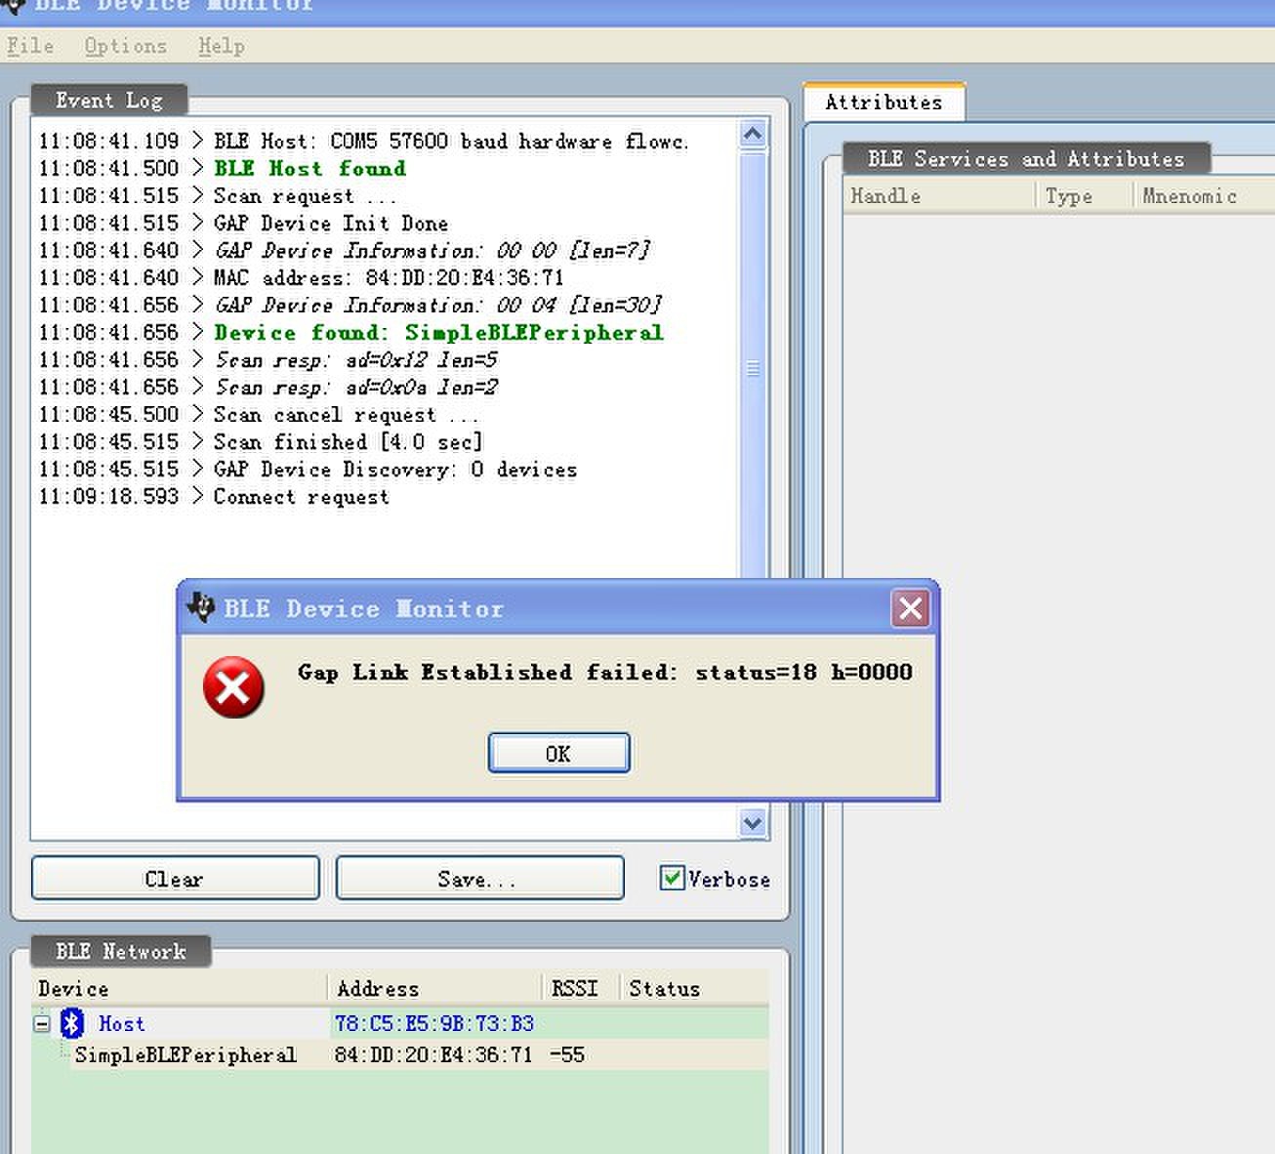Toggle the Verbose checkbox
1275x1154 pixels.
[x=672, y=878]
